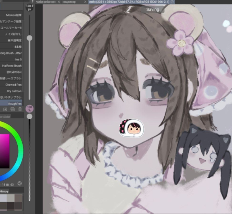This screenshot has width=232, height=214.
Task: Choose the Halftone Brush sub tool
Action: [x=11, y=66]
